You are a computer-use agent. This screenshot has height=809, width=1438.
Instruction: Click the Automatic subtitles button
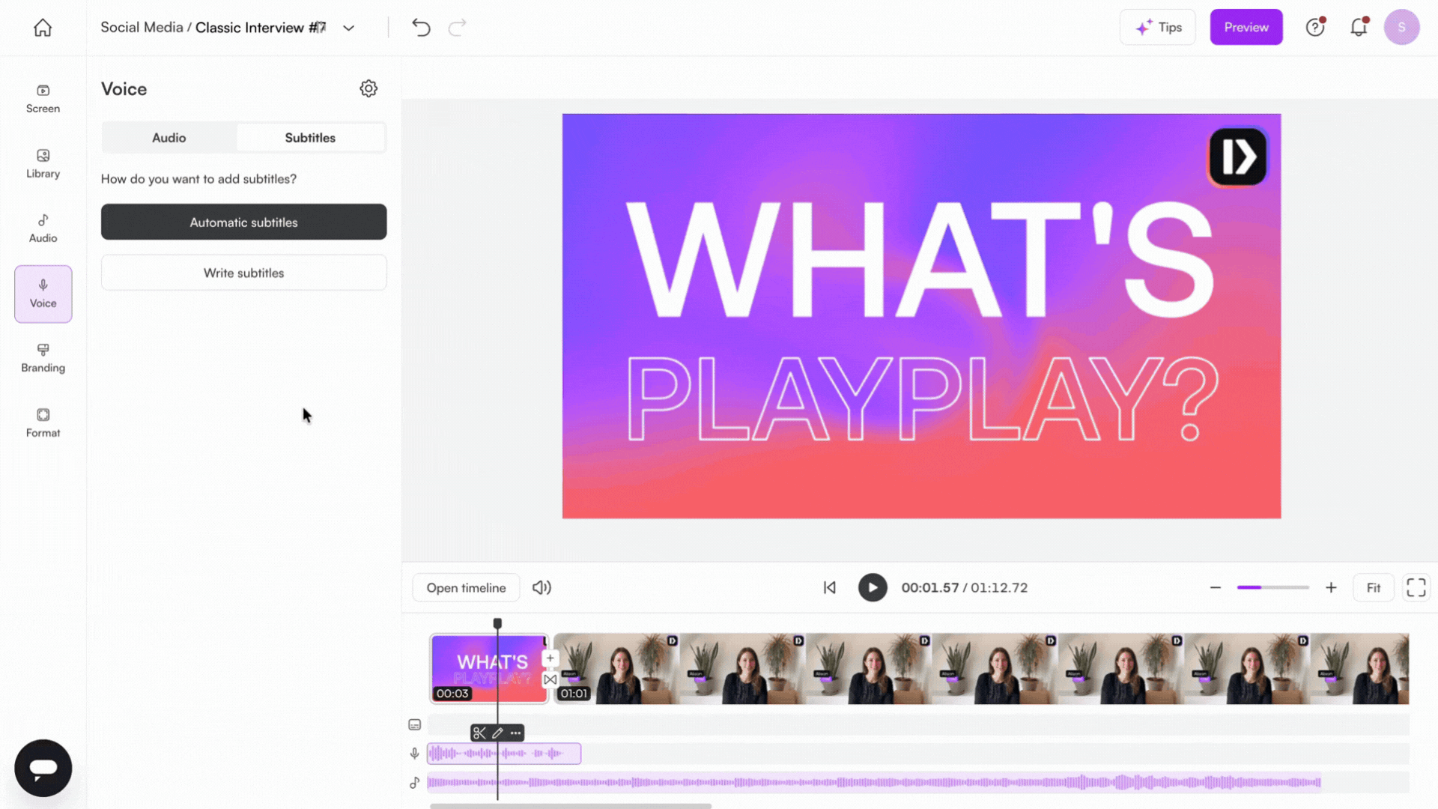(243, 222)
